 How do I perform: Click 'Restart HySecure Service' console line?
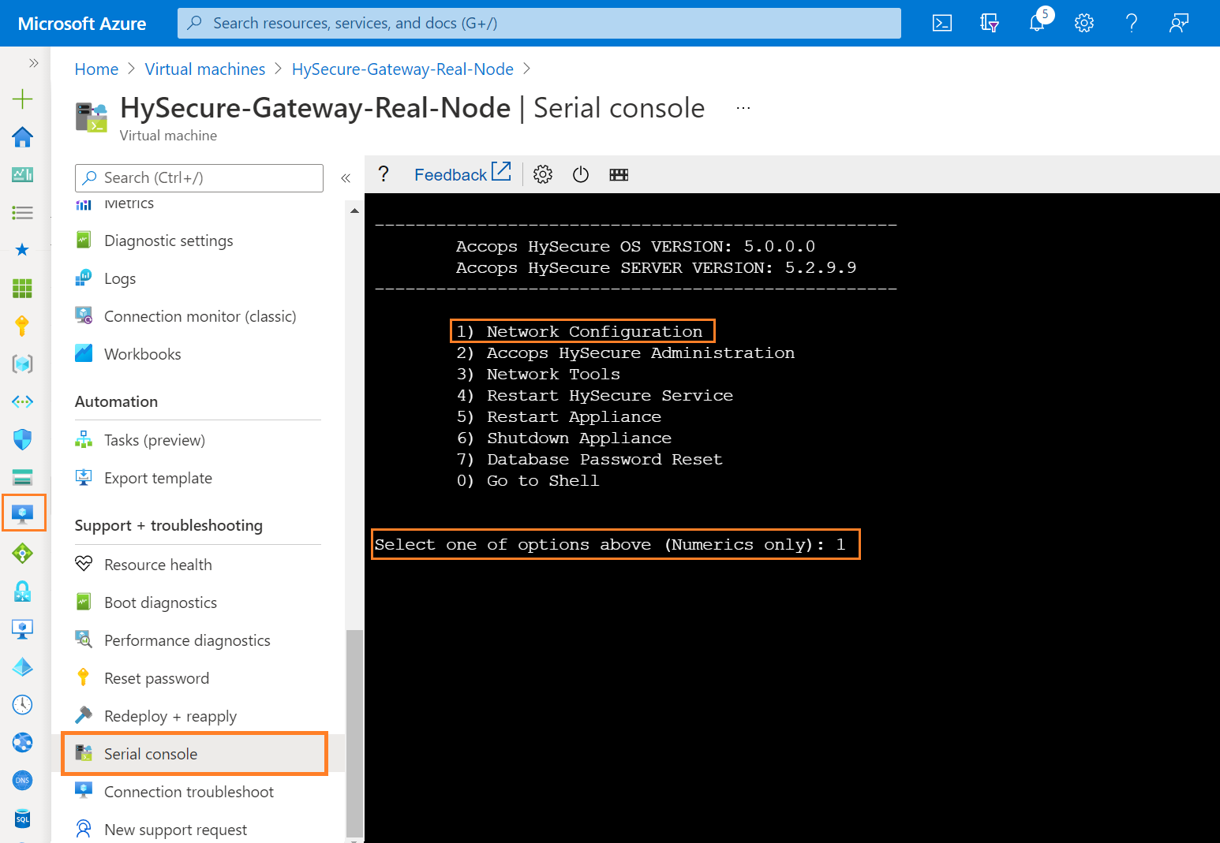click(595, 396)
